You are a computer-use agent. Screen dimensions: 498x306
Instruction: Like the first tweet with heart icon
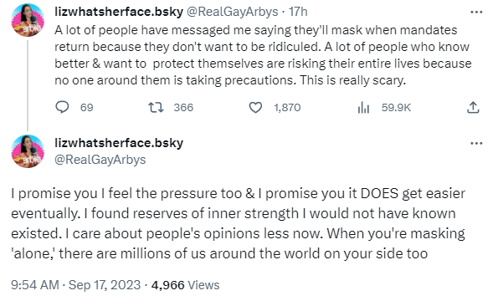click(255, 108)
